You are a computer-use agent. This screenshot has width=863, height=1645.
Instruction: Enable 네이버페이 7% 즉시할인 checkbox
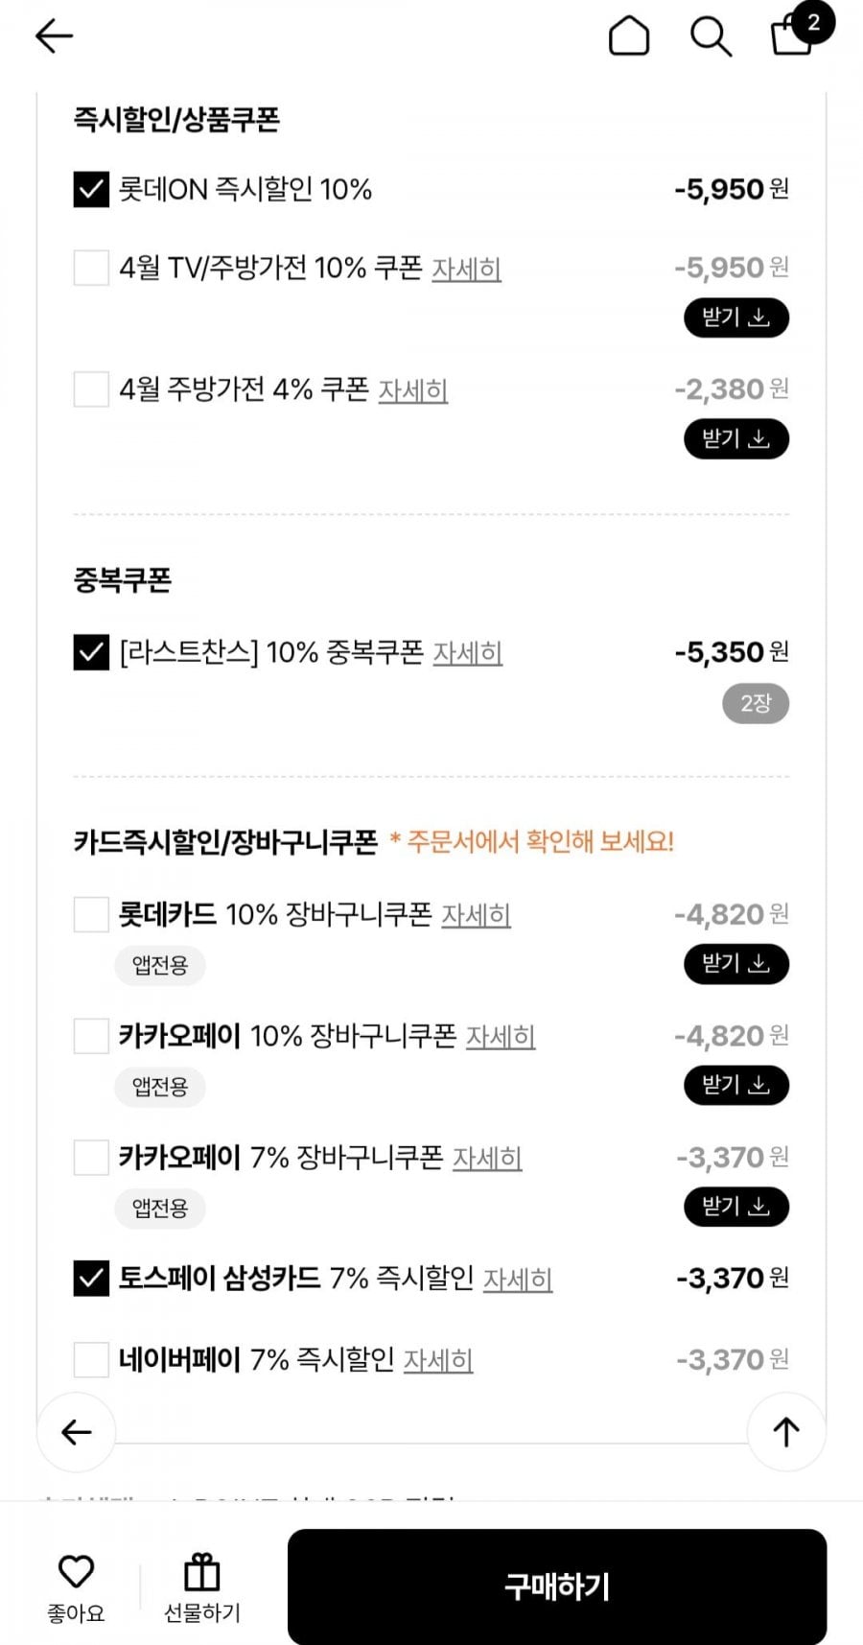coord(91,1359)
